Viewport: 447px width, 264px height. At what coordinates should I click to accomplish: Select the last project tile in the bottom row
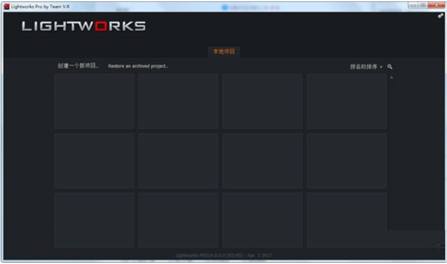346,219
